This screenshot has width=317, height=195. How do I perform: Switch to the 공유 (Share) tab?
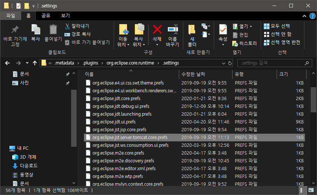[x=46, y=16]
